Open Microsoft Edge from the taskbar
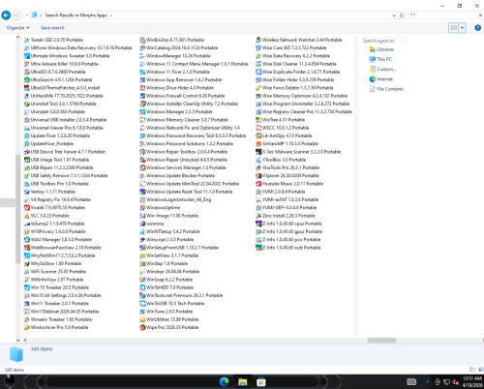Screen dimensions: 484x389 [224, 382]
